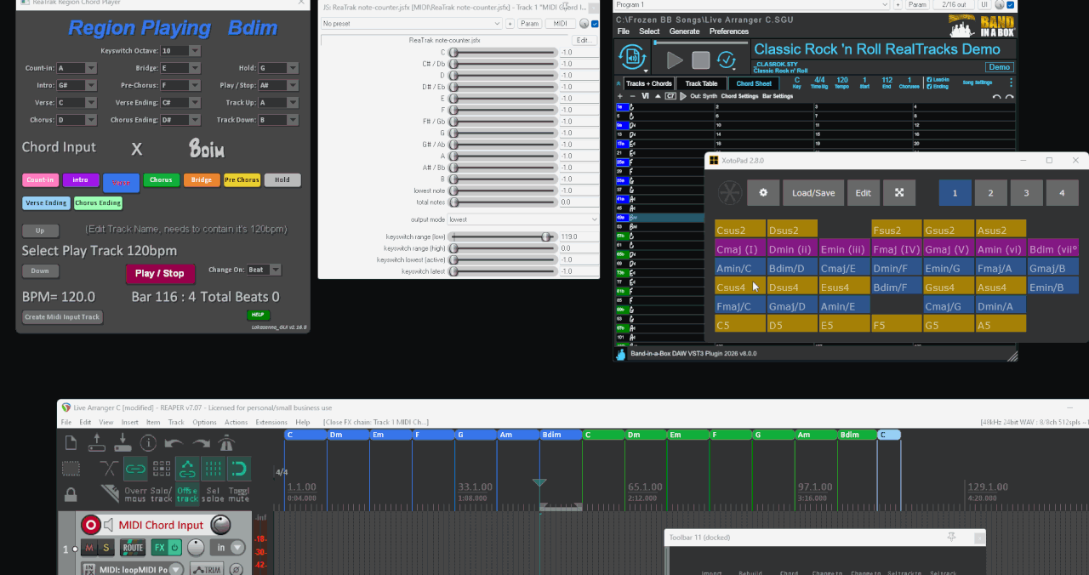Toggle Lead-in checkbox in Band-in-a-Box

point(928,80)
